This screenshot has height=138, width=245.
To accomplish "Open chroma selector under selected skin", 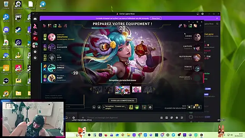I will [122, 94].
